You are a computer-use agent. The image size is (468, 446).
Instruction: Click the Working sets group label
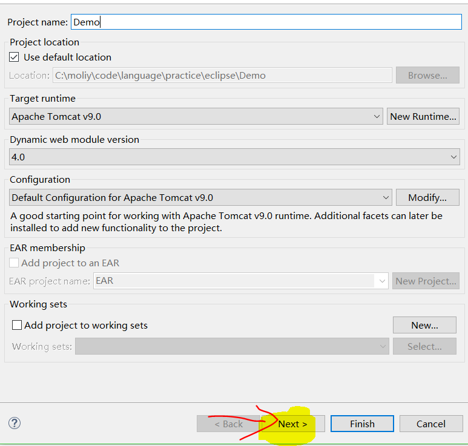[x=39, y=304]
